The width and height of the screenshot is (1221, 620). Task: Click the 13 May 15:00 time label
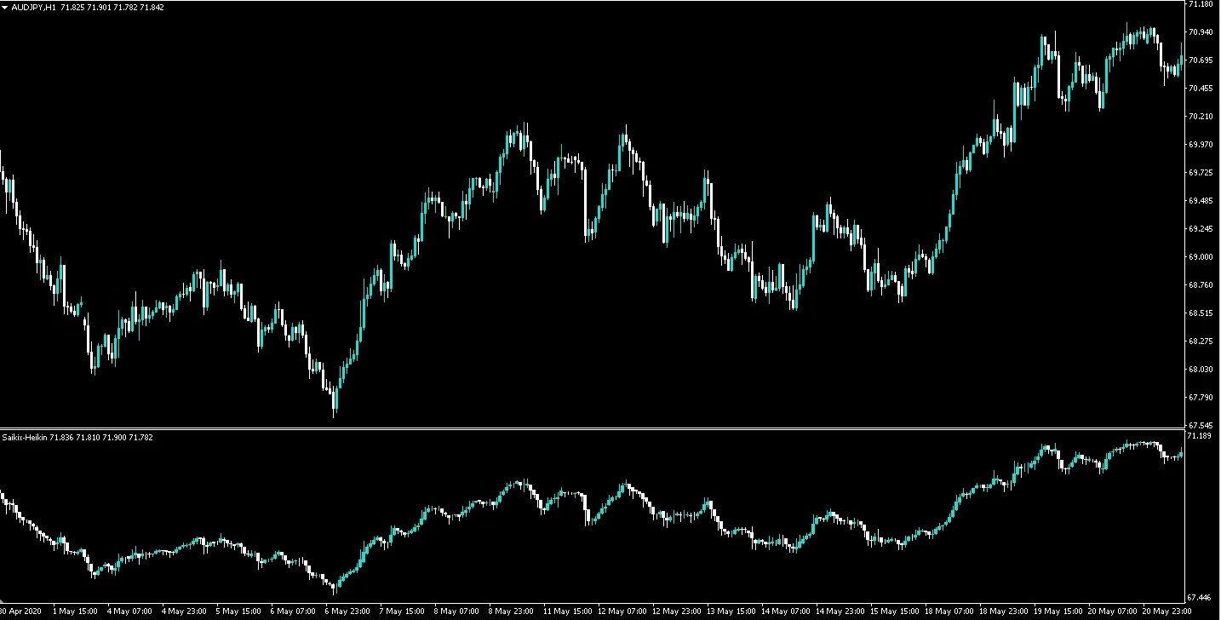[728, 611]
